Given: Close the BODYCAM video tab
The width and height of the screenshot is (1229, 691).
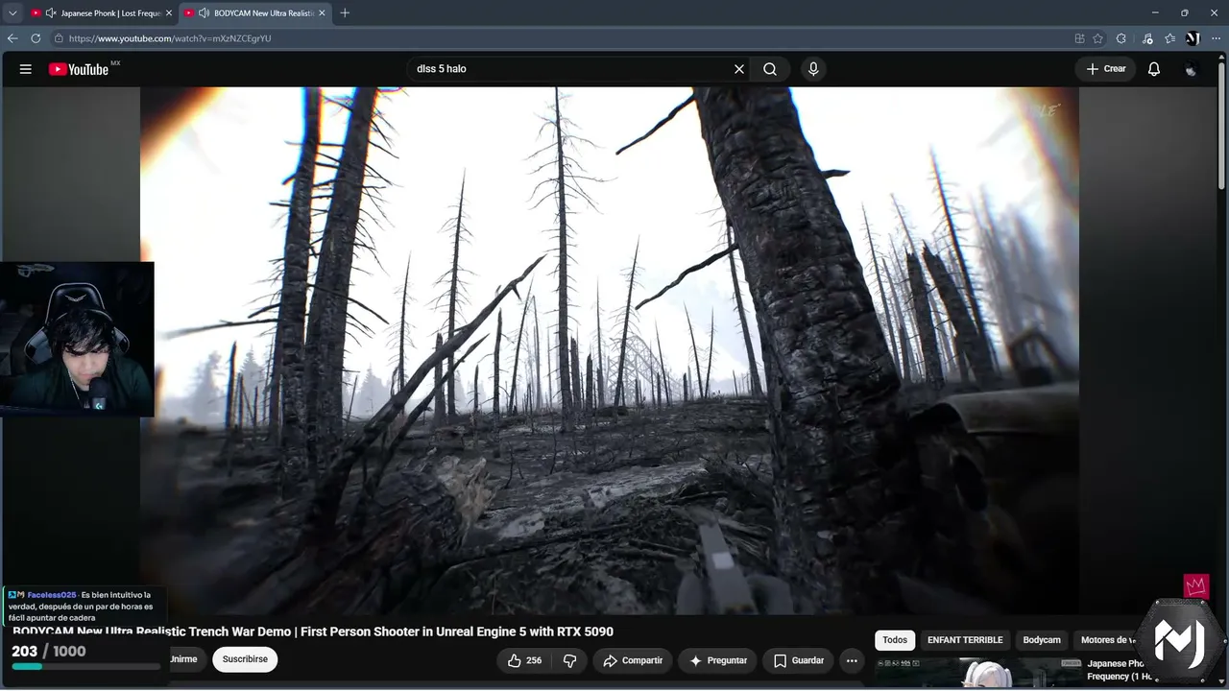Looking at the screenshot, I should [x=322, y=13].
